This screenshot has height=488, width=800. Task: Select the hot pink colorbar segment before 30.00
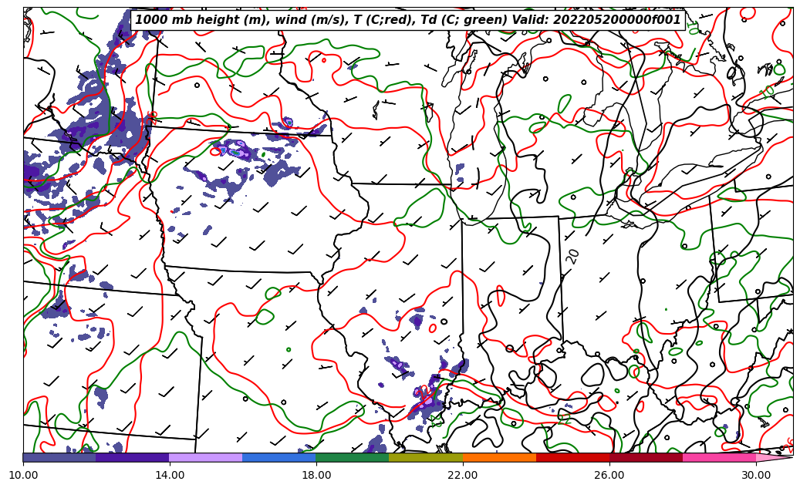(x=719, y=457)
